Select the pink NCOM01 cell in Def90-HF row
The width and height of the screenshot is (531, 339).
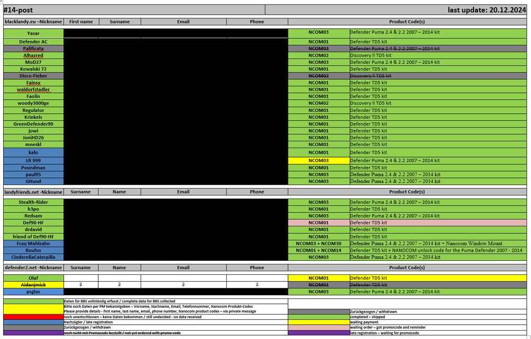click(319, 223)
